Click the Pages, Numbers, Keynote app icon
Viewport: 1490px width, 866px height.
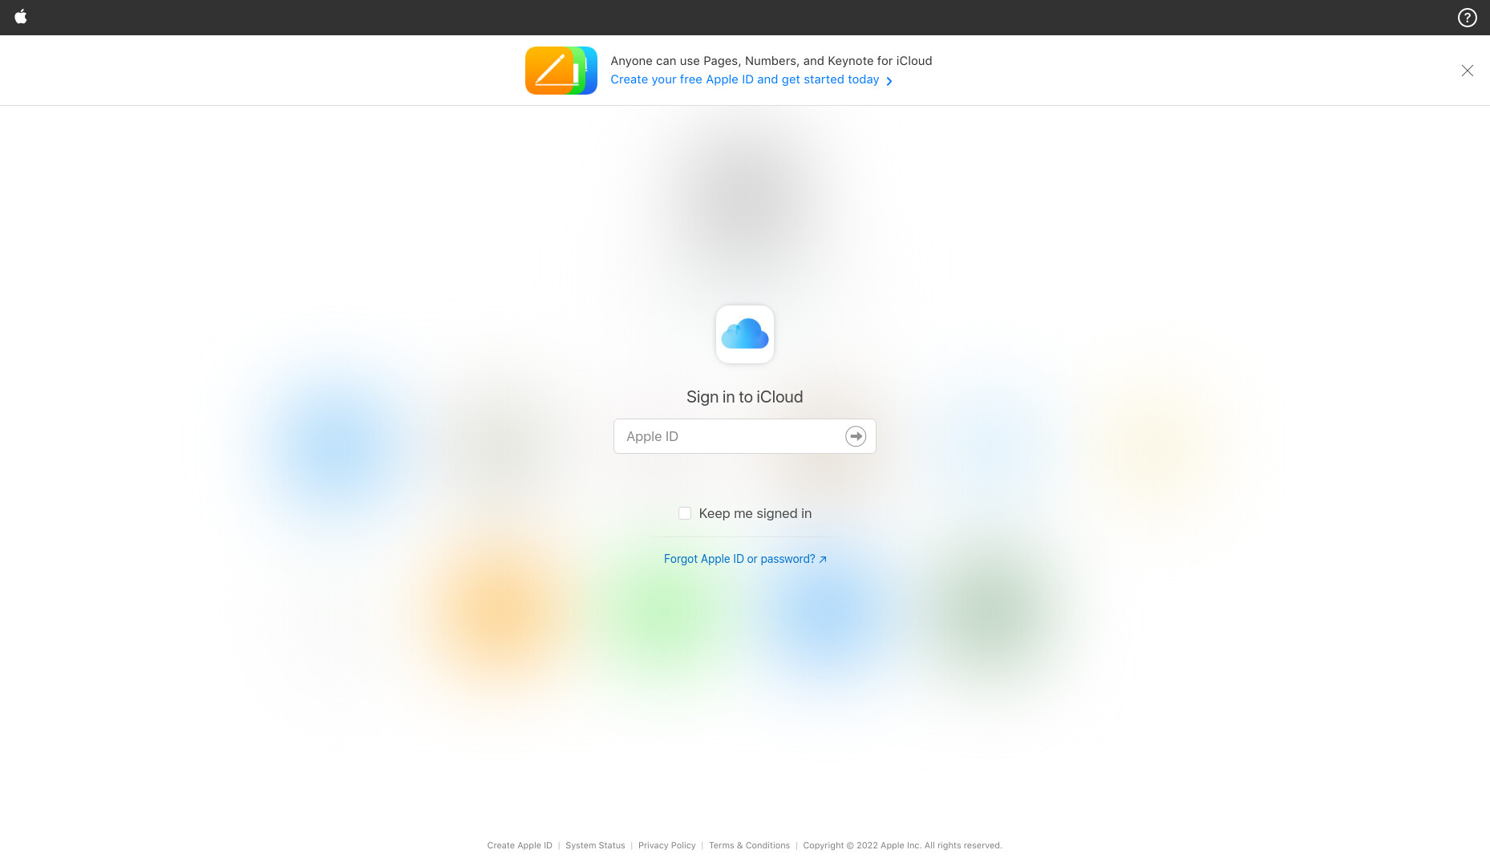(561, 71)
